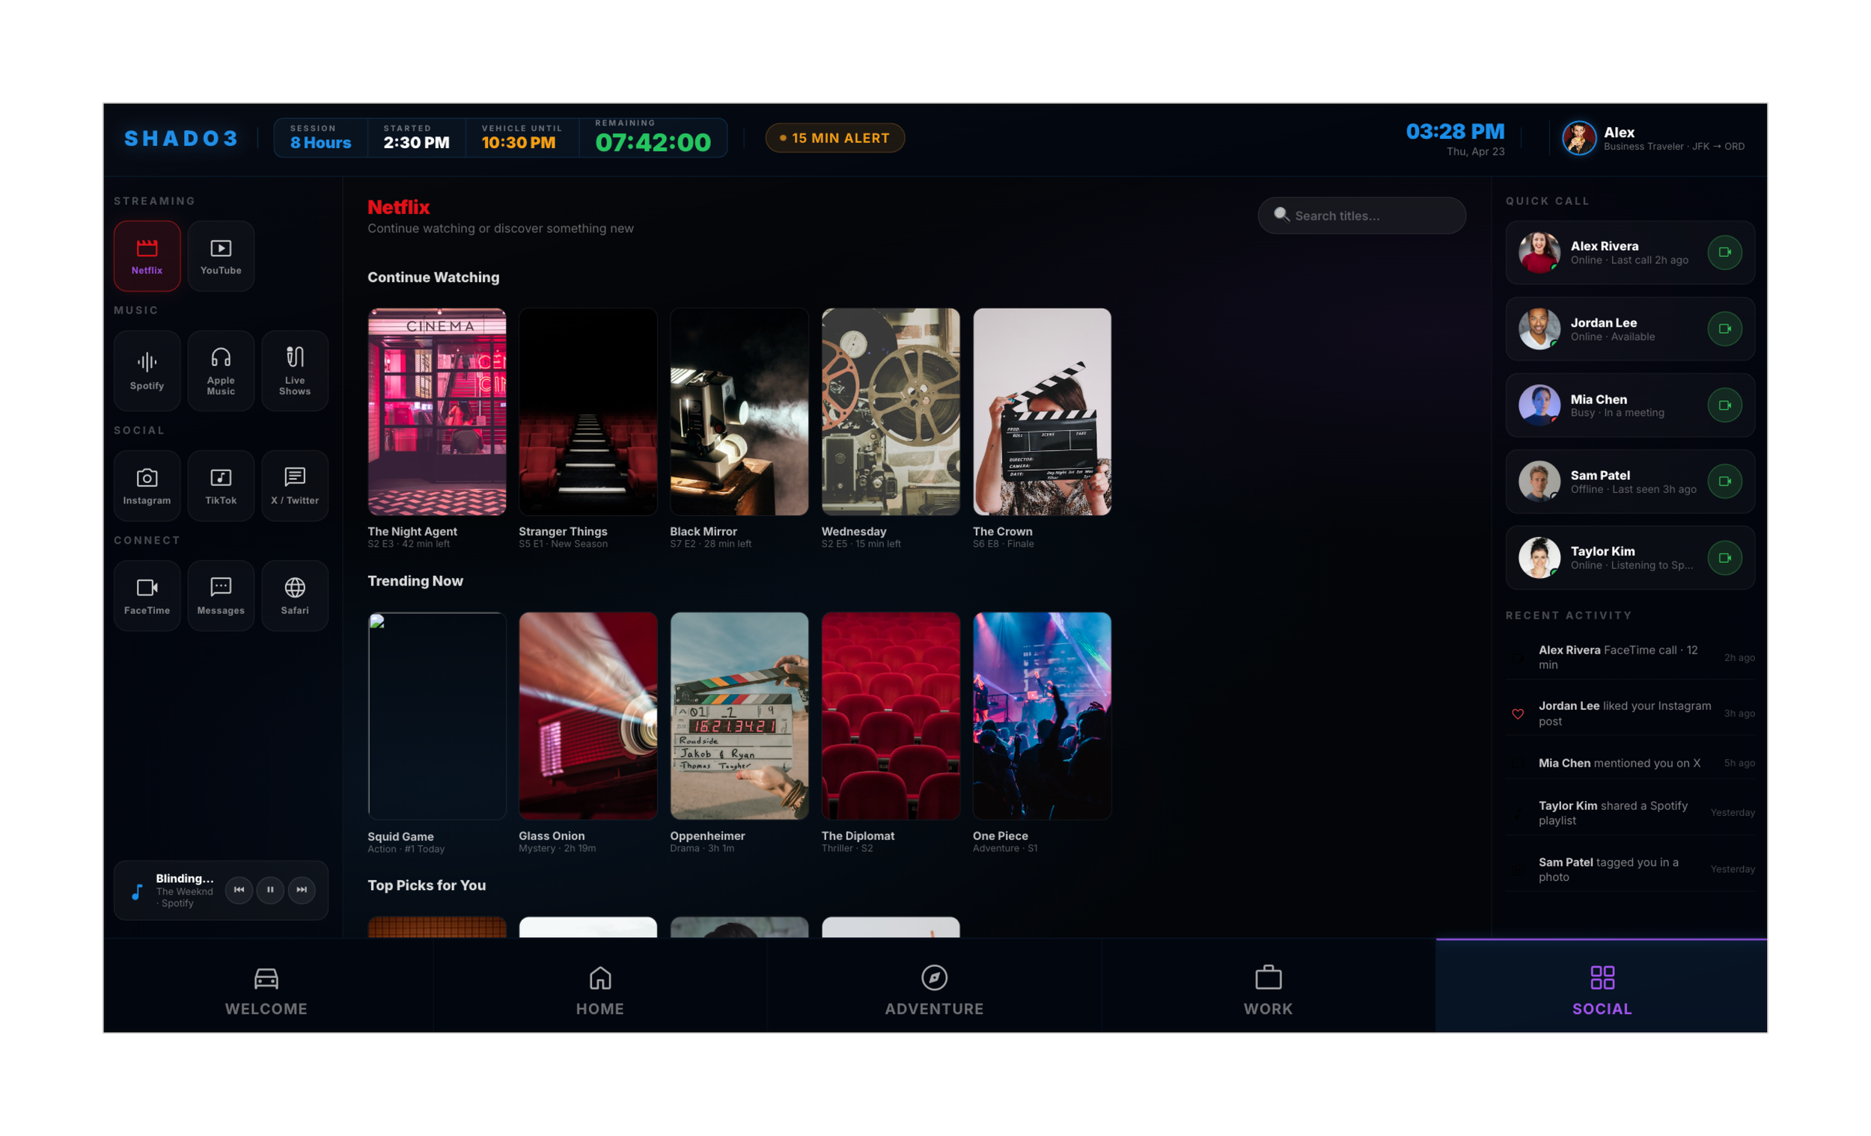
Task: Open the Glass Onion poster
Action: tap(587, 716)
